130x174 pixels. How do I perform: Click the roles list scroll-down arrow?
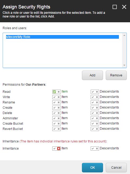(124, 65)
